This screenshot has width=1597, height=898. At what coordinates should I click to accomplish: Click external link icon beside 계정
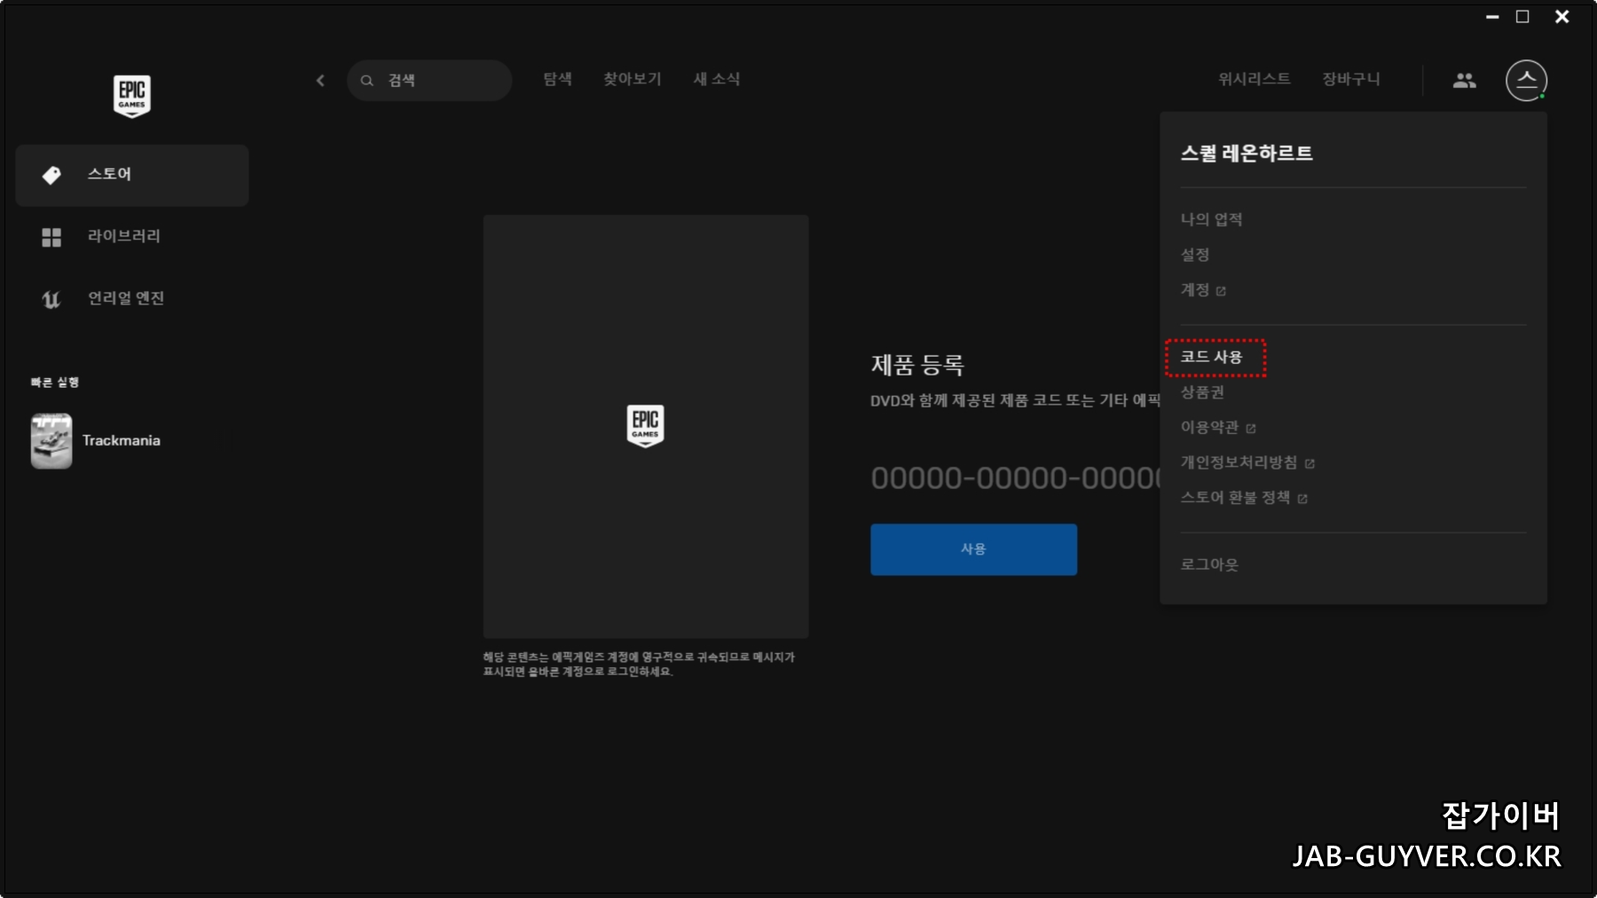(x=1221, y=291)
